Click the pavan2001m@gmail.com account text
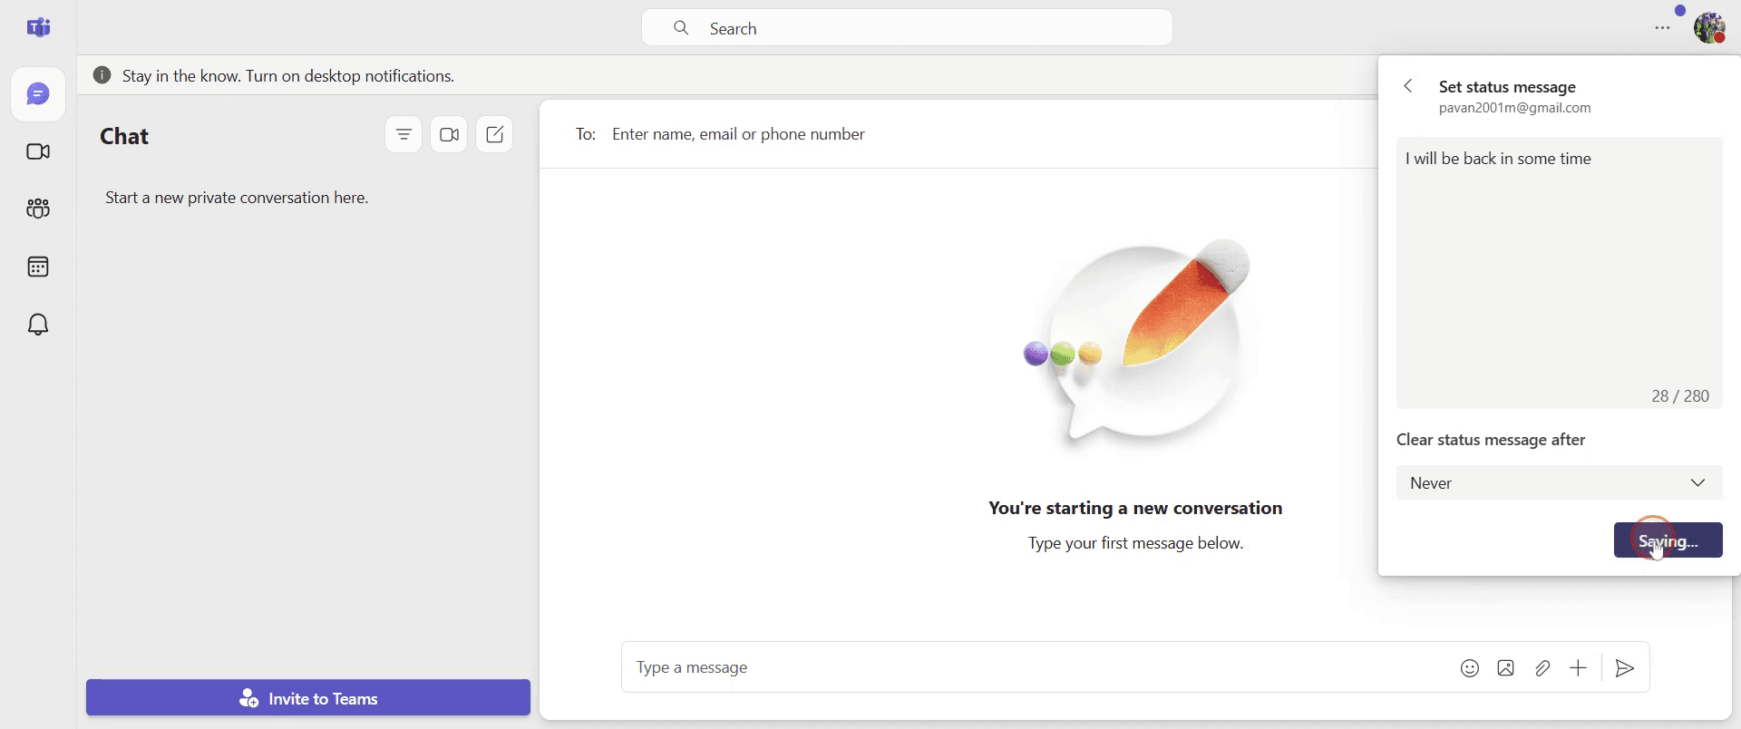1741x729 pixels. [x=1514, y=108]
